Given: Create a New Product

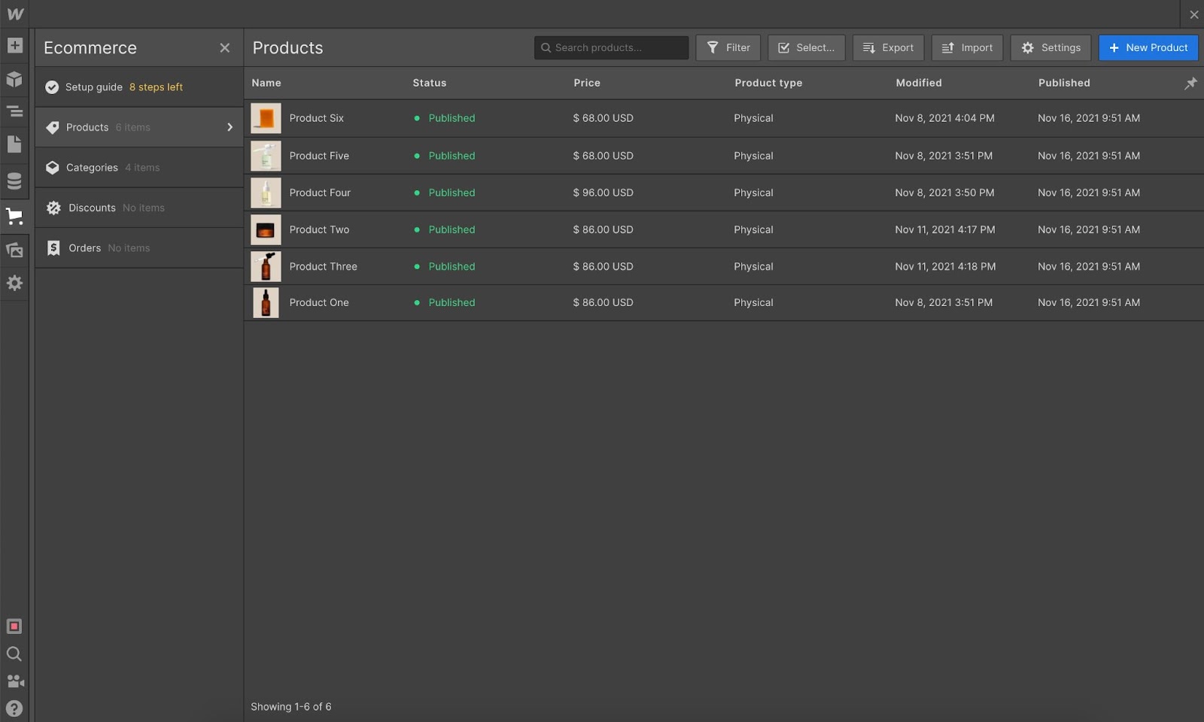Looking at the screenshot, I should tap(1148, 47).
